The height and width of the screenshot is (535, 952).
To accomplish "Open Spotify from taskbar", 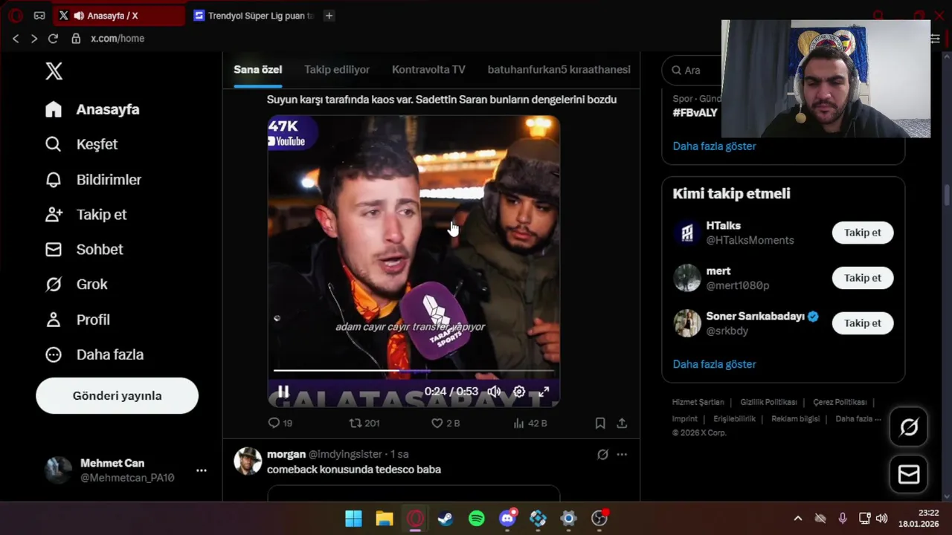I will pos(477,519).
